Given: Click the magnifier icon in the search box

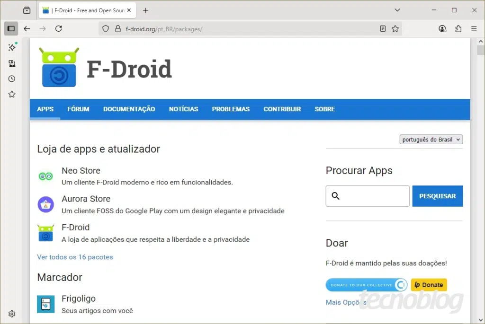Looking at the screenshot, I should coord(336,195).
